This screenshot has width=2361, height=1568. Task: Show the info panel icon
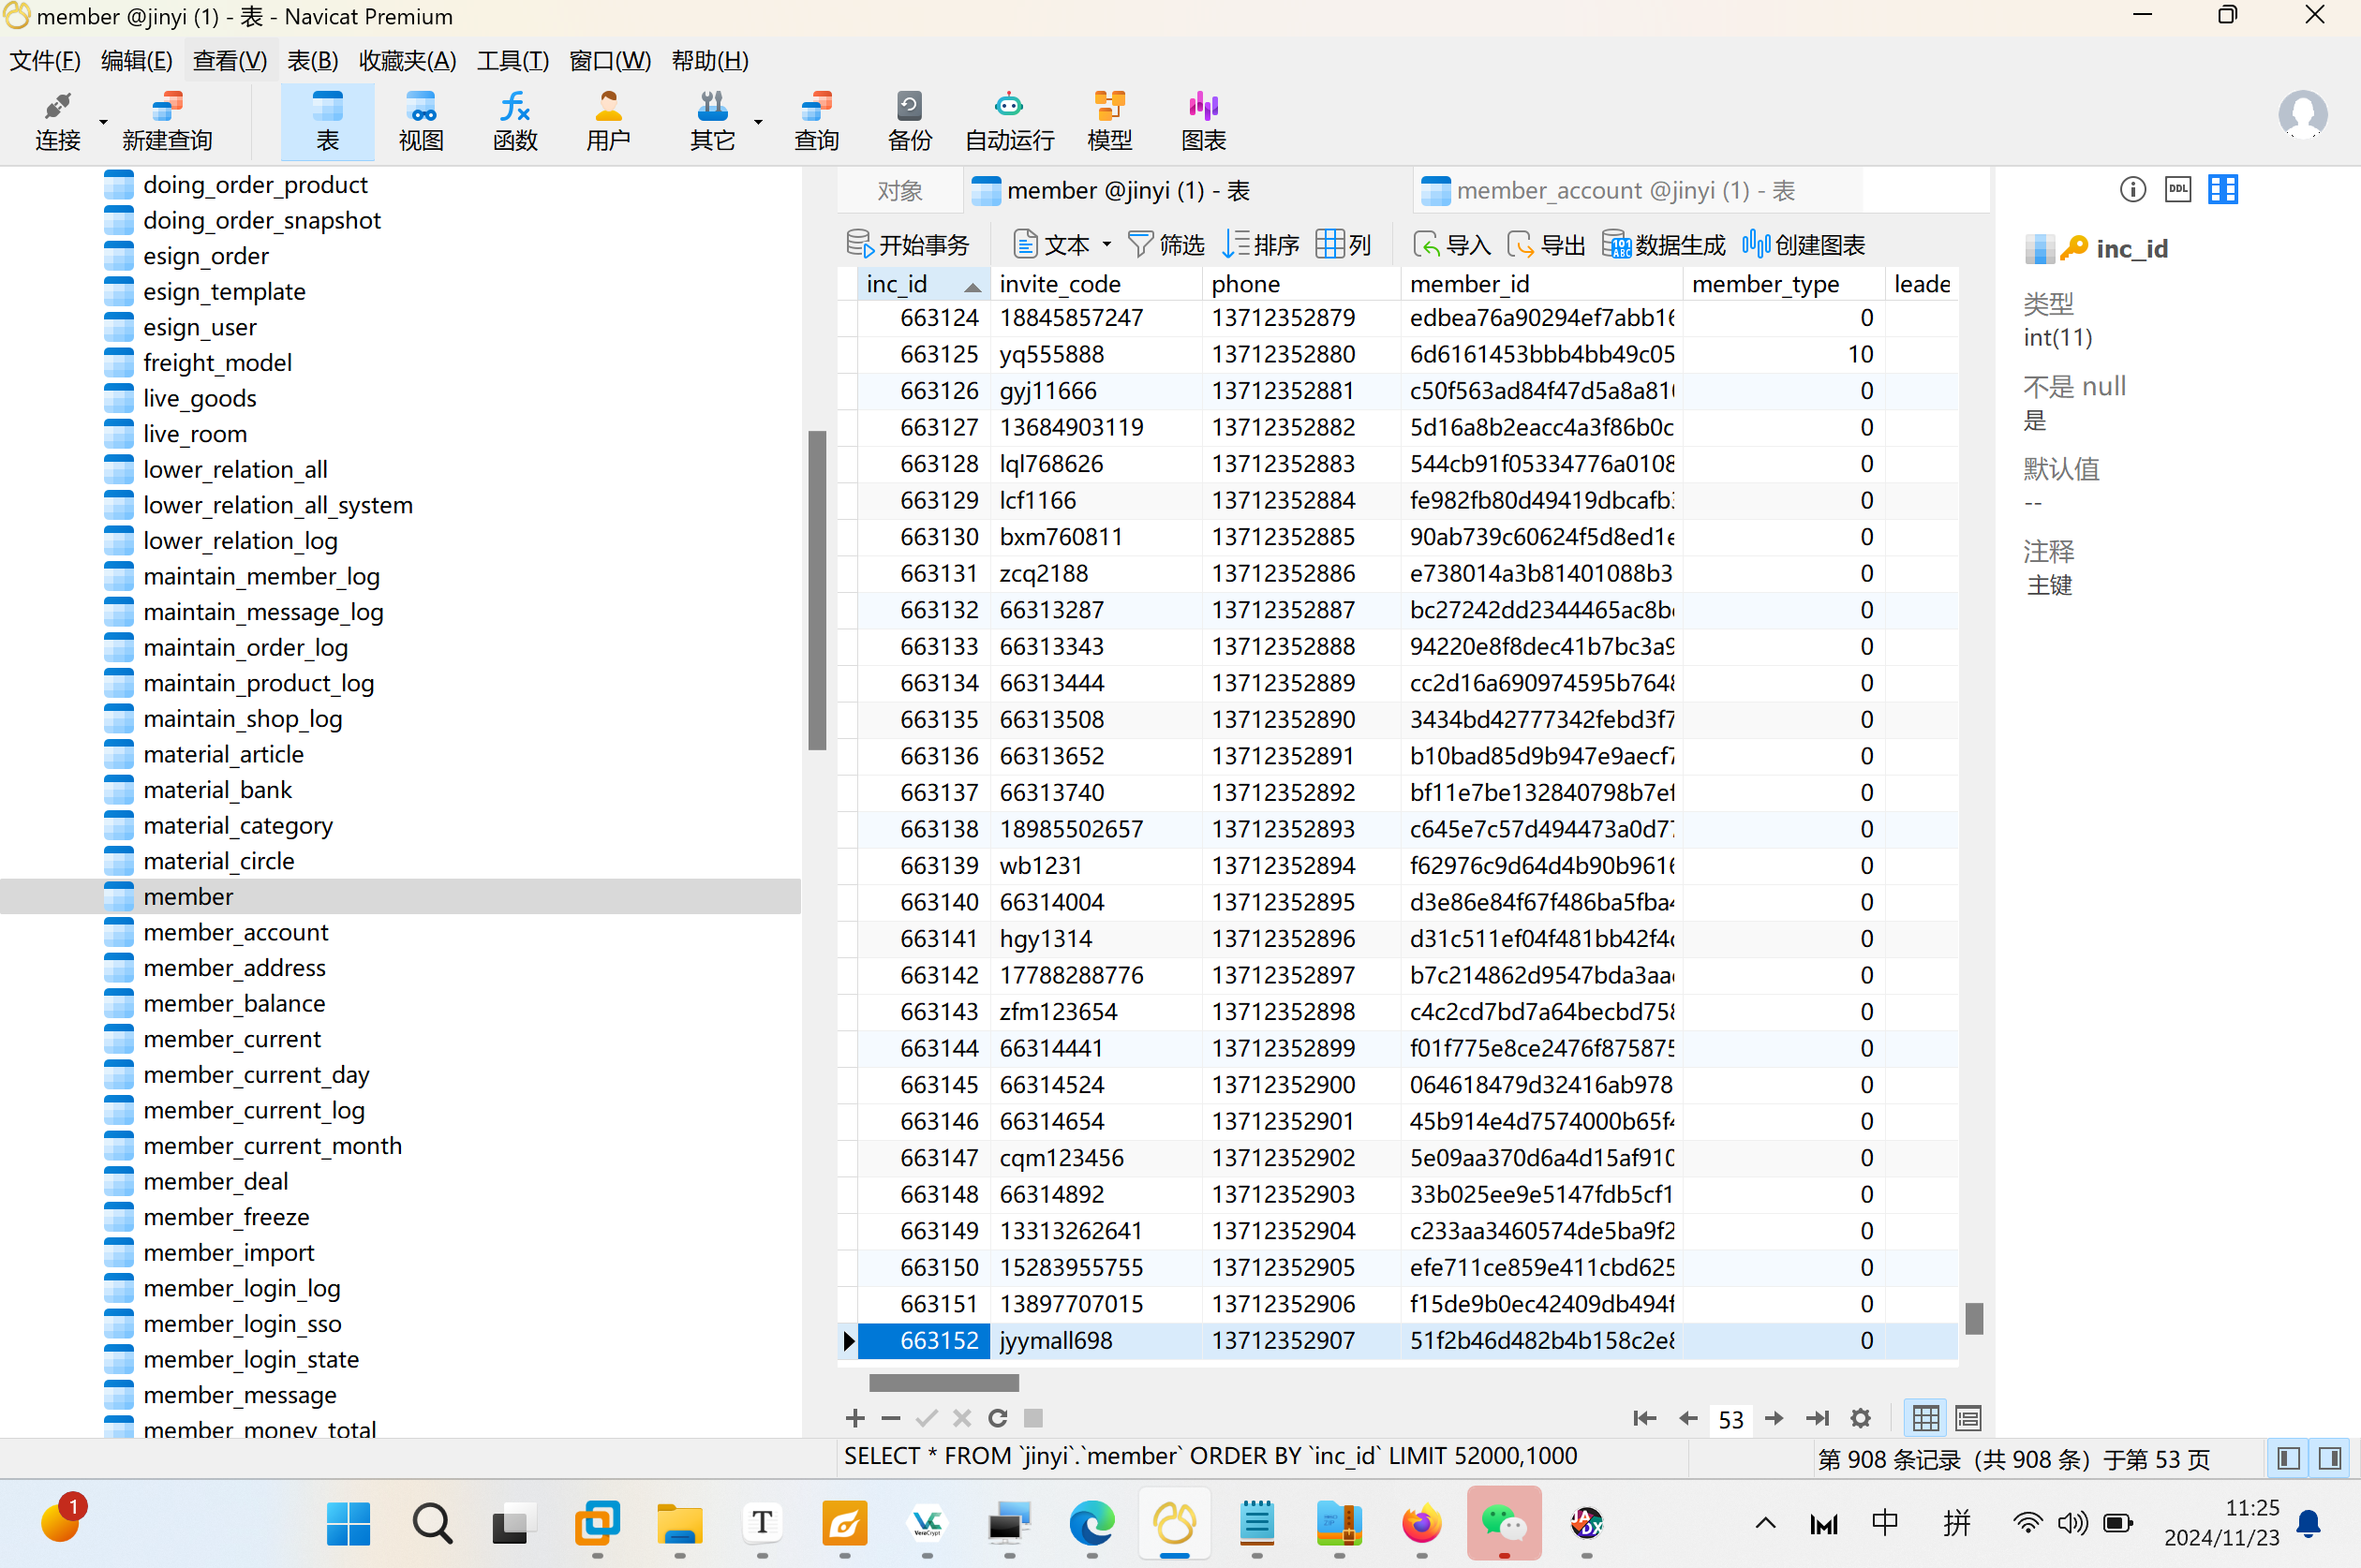(2133, 189)
